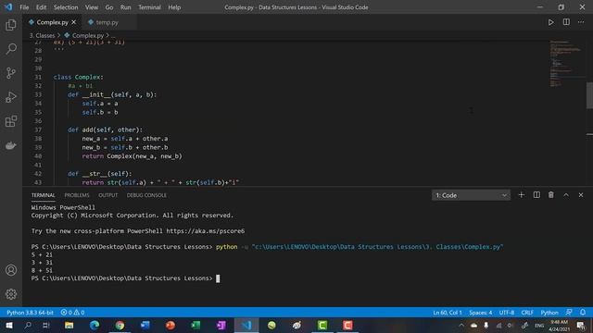Open the feedback icon in status bar
Screen dimensions: 593x333
(x=569, y=313)
